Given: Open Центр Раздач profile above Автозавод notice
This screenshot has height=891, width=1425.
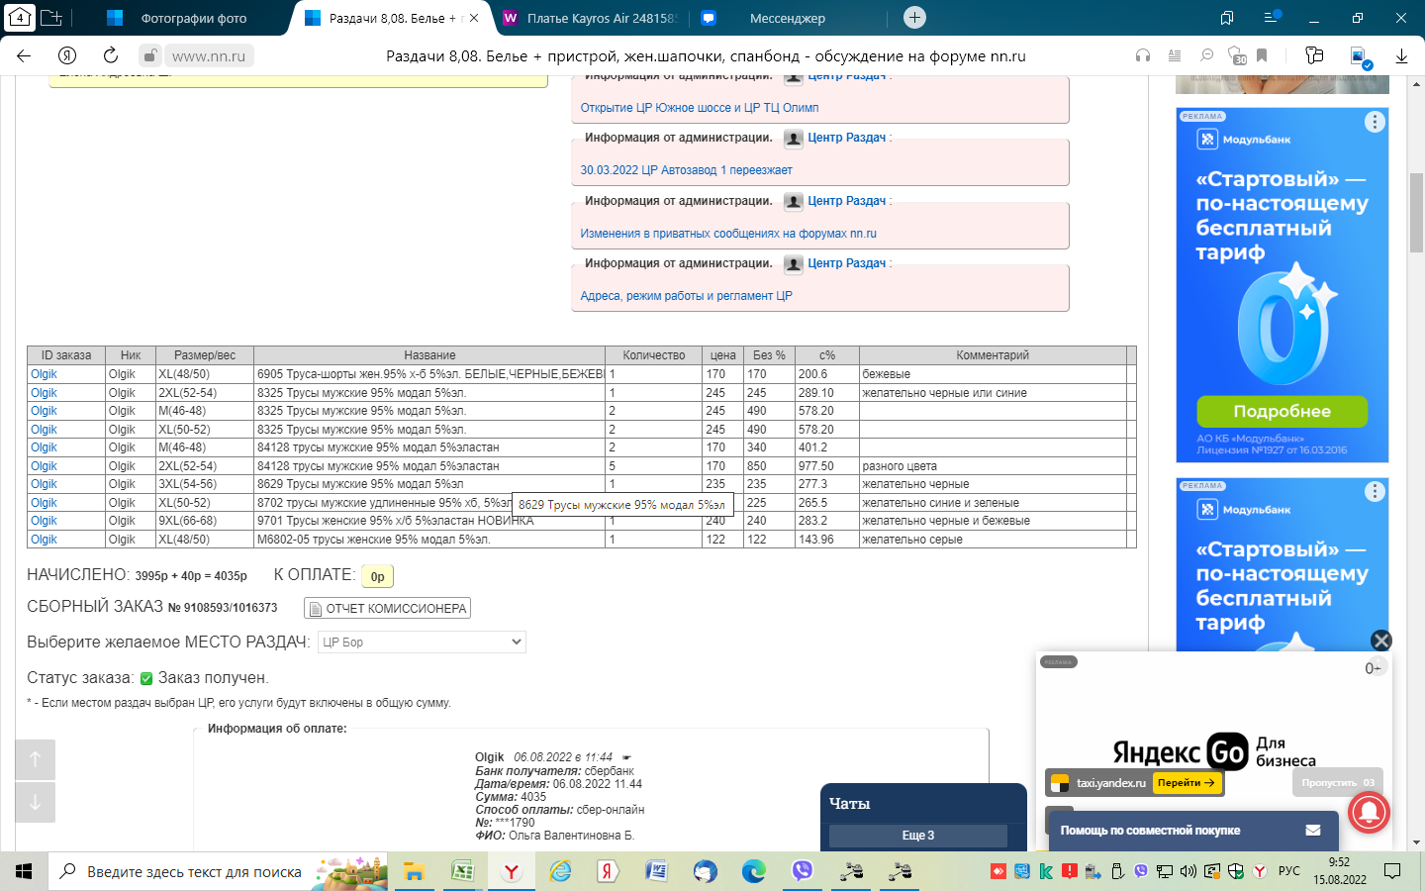Looking at the screenshot, I should coord(846,138).
